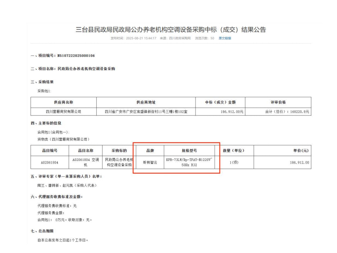
Task: Click the 品牌 column header
Action: 150,151
